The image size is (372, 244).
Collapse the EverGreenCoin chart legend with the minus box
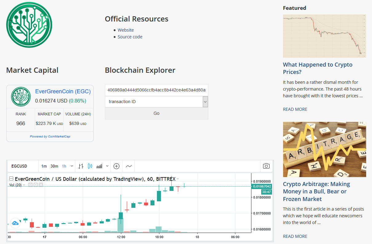(x=11, y=178)
